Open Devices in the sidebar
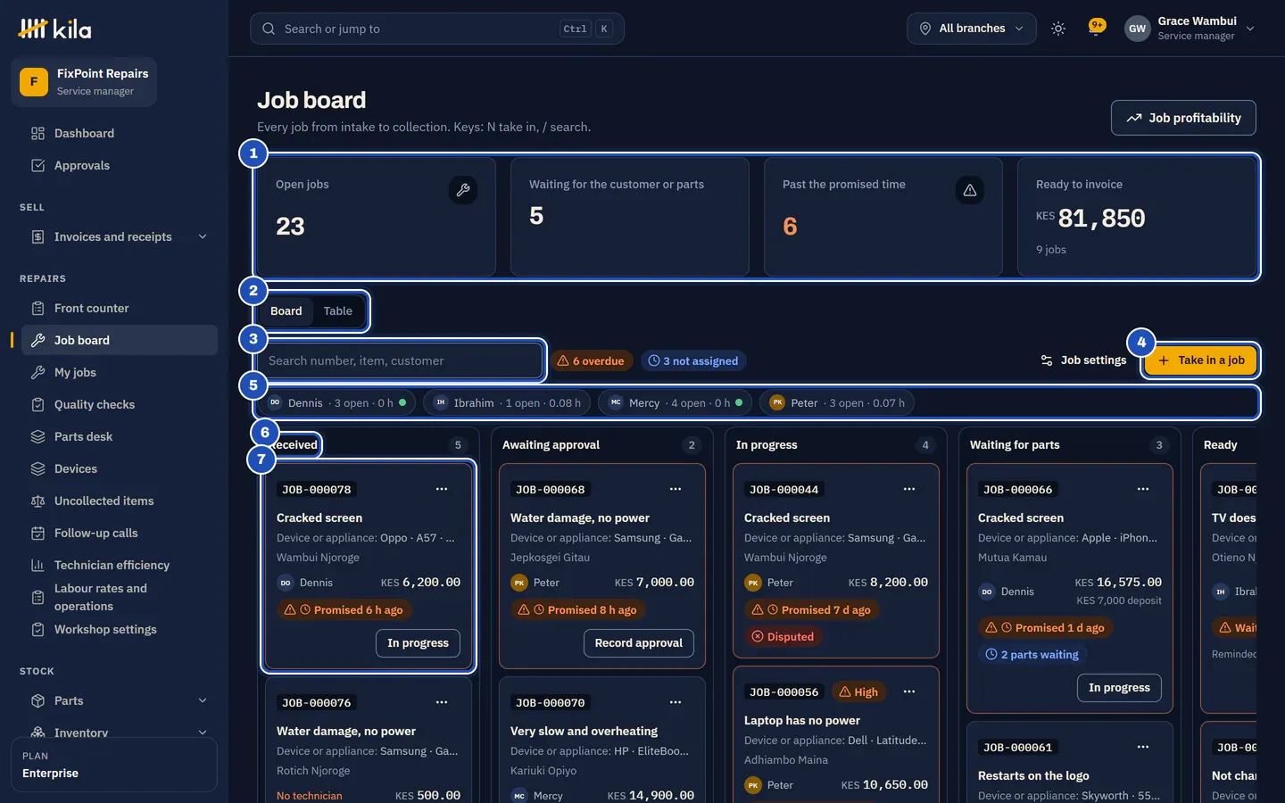 120,469
